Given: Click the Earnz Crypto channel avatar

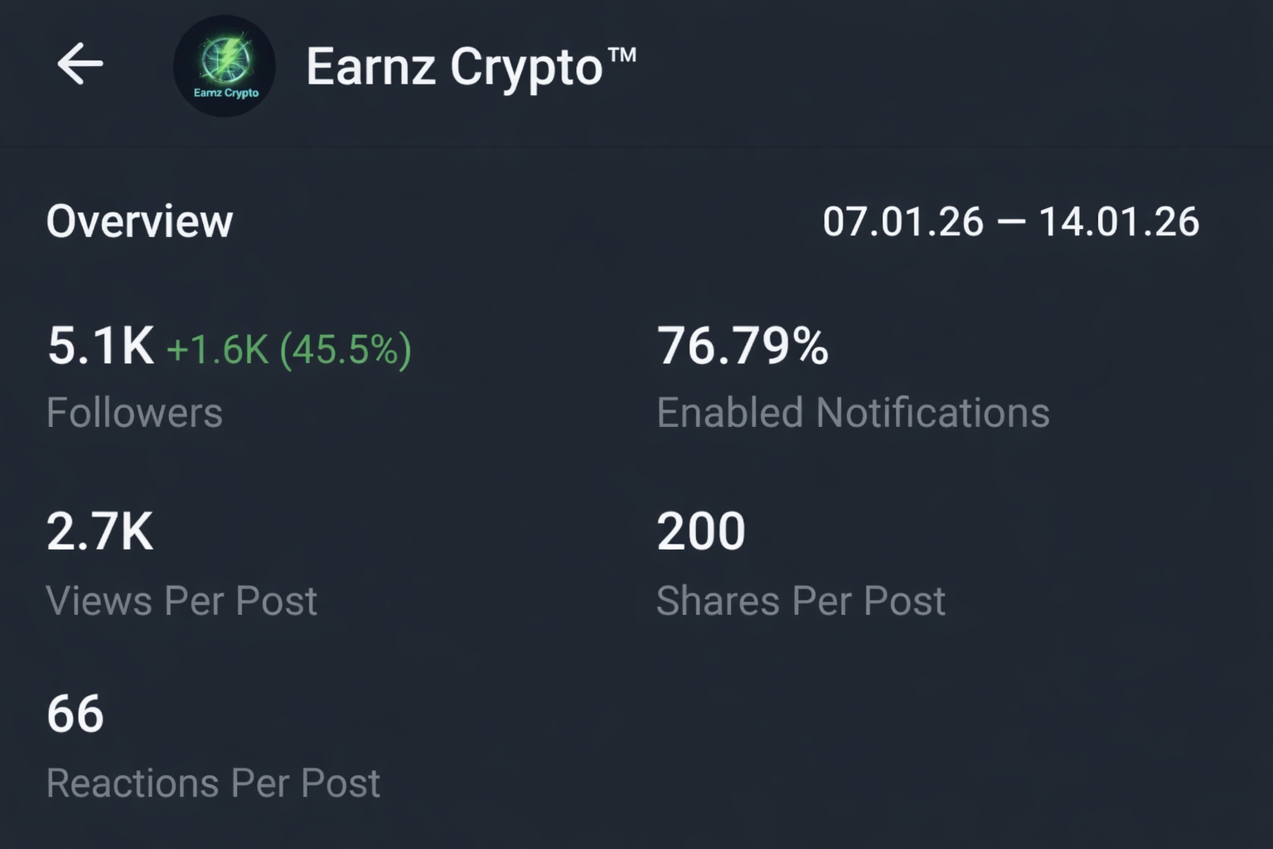Looking at the screenshot, I should pos(225,65).
